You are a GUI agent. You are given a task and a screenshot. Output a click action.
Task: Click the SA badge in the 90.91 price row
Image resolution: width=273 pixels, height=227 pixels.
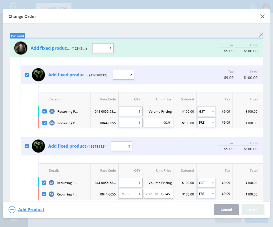[x=52, y=123]
